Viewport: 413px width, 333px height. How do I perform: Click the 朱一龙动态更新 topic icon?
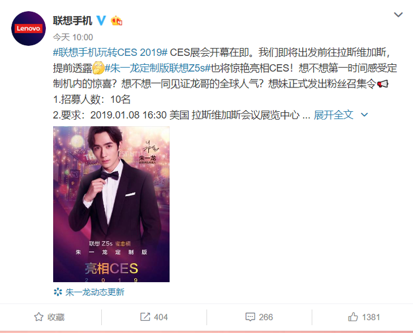[58, 292]
